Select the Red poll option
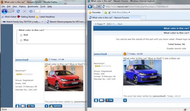Image resolution: width=190 pixels, height=111 pixels. (x=21, y=35)
